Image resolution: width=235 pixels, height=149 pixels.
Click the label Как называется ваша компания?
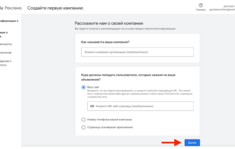[105, 42]
